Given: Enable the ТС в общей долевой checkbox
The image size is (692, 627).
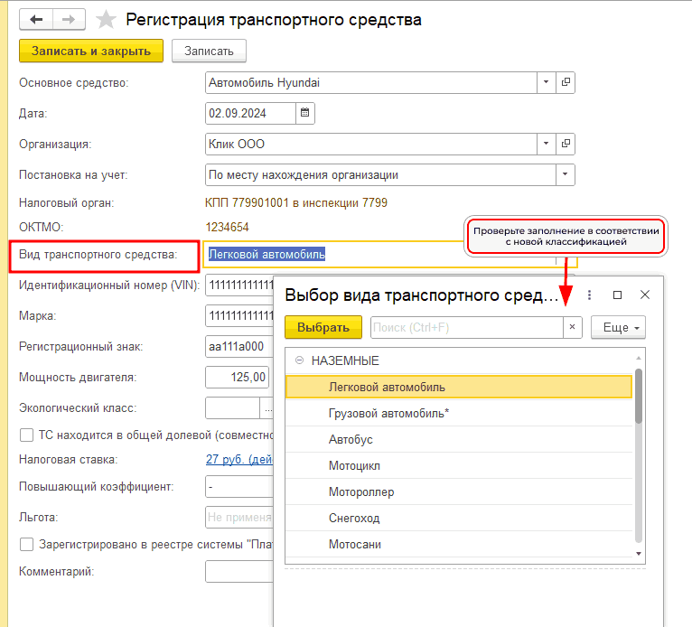Looking at the screenshot, I should point(26,435).
